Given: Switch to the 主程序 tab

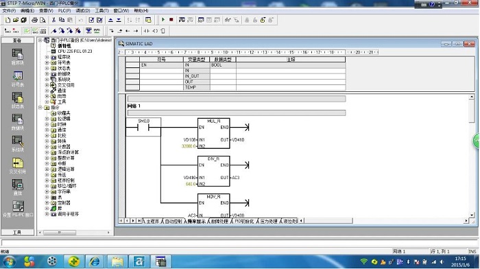Looking at the screenshot, I should click(x=152, y=221).
